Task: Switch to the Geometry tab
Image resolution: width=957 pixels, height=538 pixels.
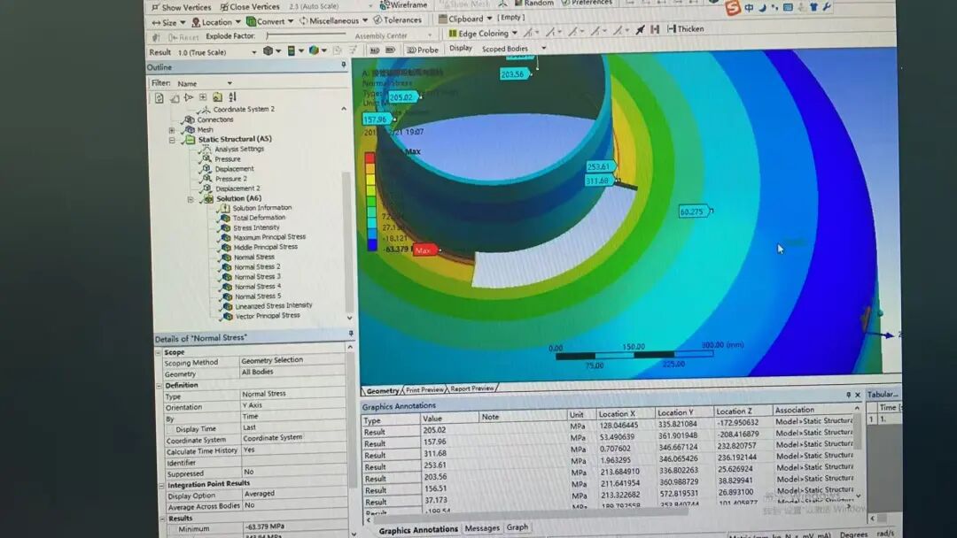Action: (x=382, y=390)
